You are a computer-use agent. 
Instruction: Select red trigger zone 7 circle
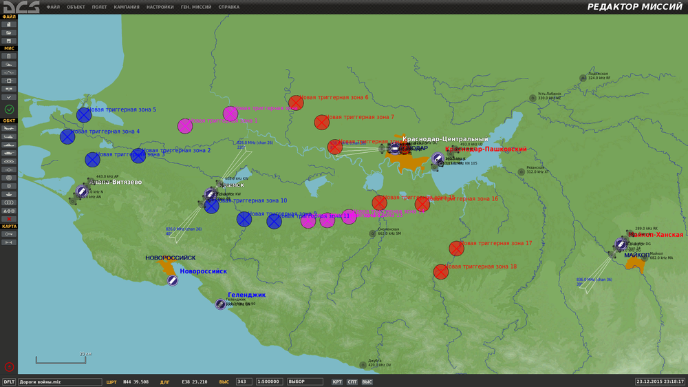point(321,122)
